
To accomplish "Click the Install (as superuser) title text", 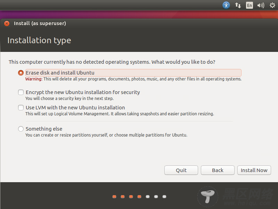I will pyautogui.click(x=40, y=23).
